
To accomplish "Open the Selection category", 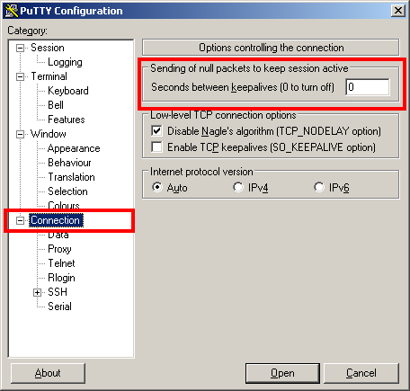I will (x=67, y=191).
